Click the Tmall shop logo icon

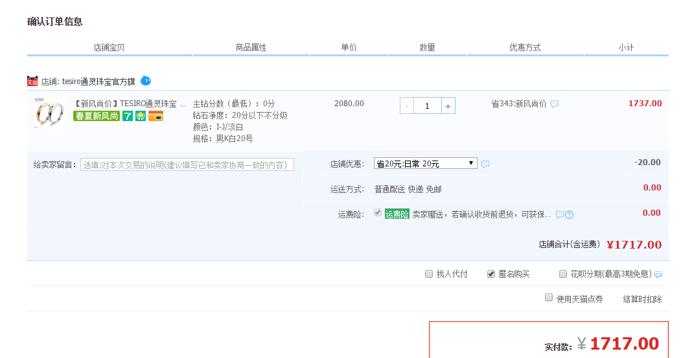(x=32, y=81)
